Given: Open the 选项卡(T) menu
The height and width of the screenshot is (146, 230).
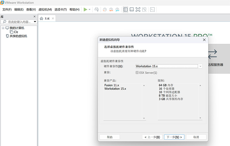Looking at the screenshot, I should [61, 10].
